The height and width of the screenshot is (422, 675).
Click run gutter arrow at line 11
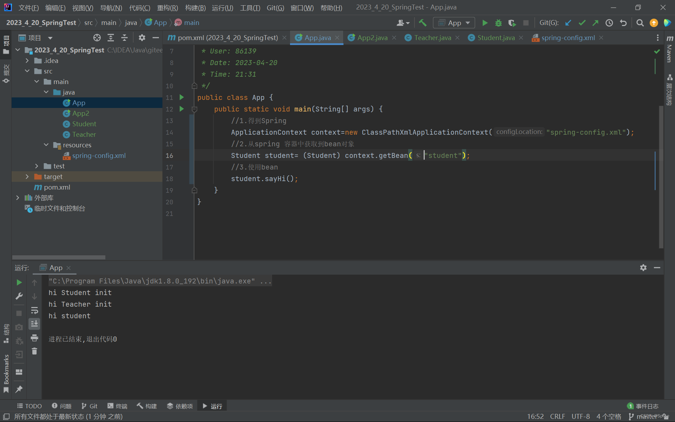182,97
